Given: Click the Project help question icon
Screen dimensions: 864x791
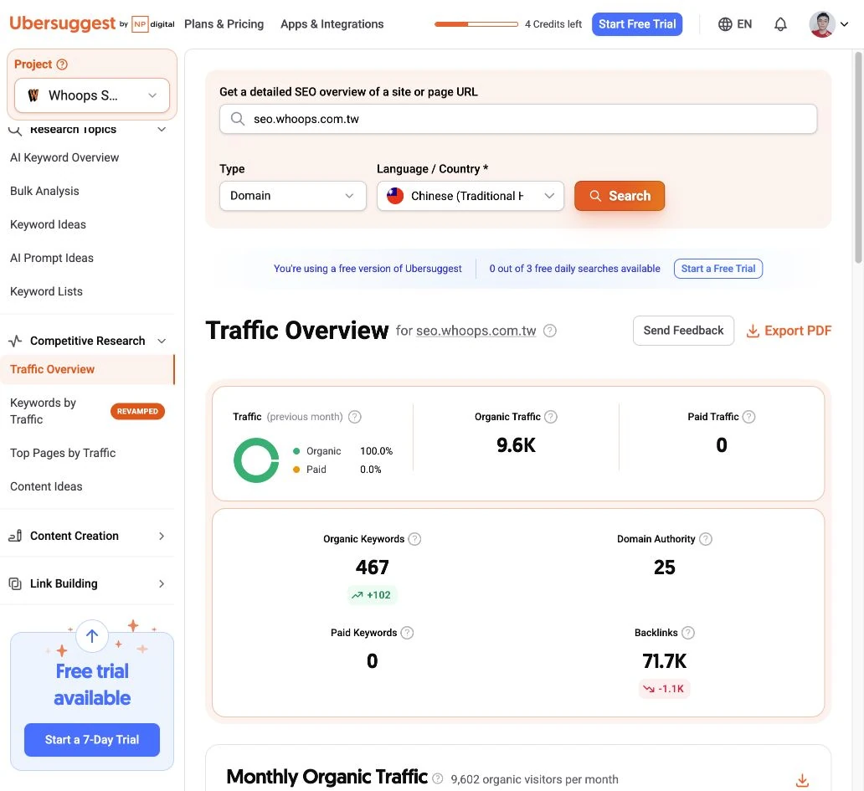Looking at the screenshot, I should tap(62, 64).
